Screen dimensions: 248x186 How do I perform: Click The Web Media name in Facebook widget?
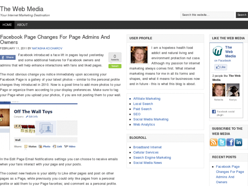[231, 52]
